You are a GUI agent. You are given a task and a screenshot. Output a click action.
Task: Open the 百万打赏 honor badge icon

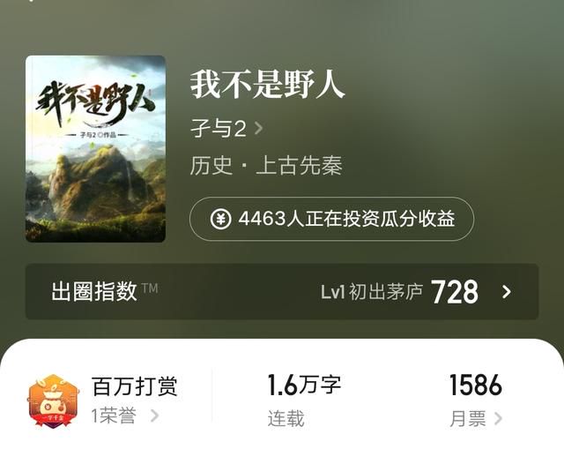click(x=53, y=400)
